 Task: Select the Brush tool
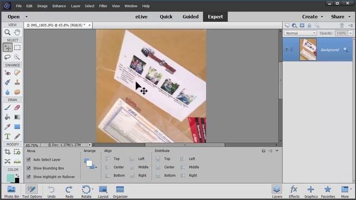pos(7,107)
